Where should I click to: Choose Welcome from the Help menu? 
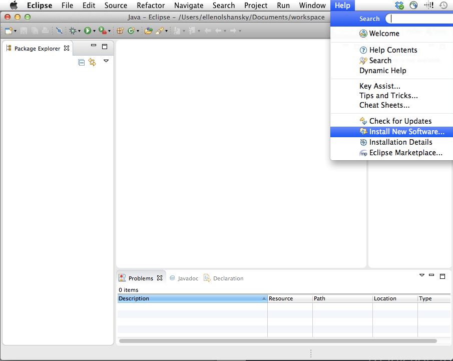point(392,34)
